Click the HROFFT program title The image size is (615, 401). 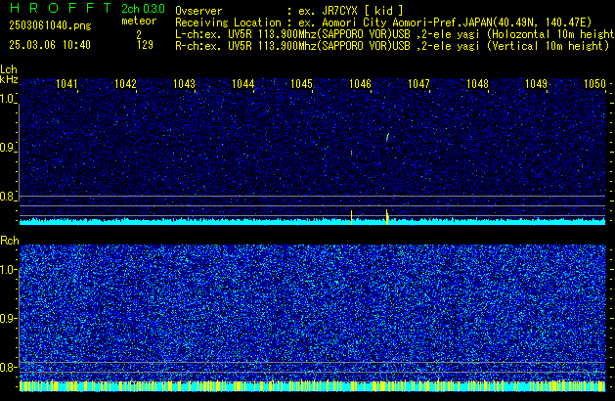[x=61, y=8]
